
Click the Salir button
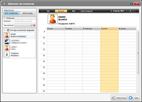coord(134,98)
